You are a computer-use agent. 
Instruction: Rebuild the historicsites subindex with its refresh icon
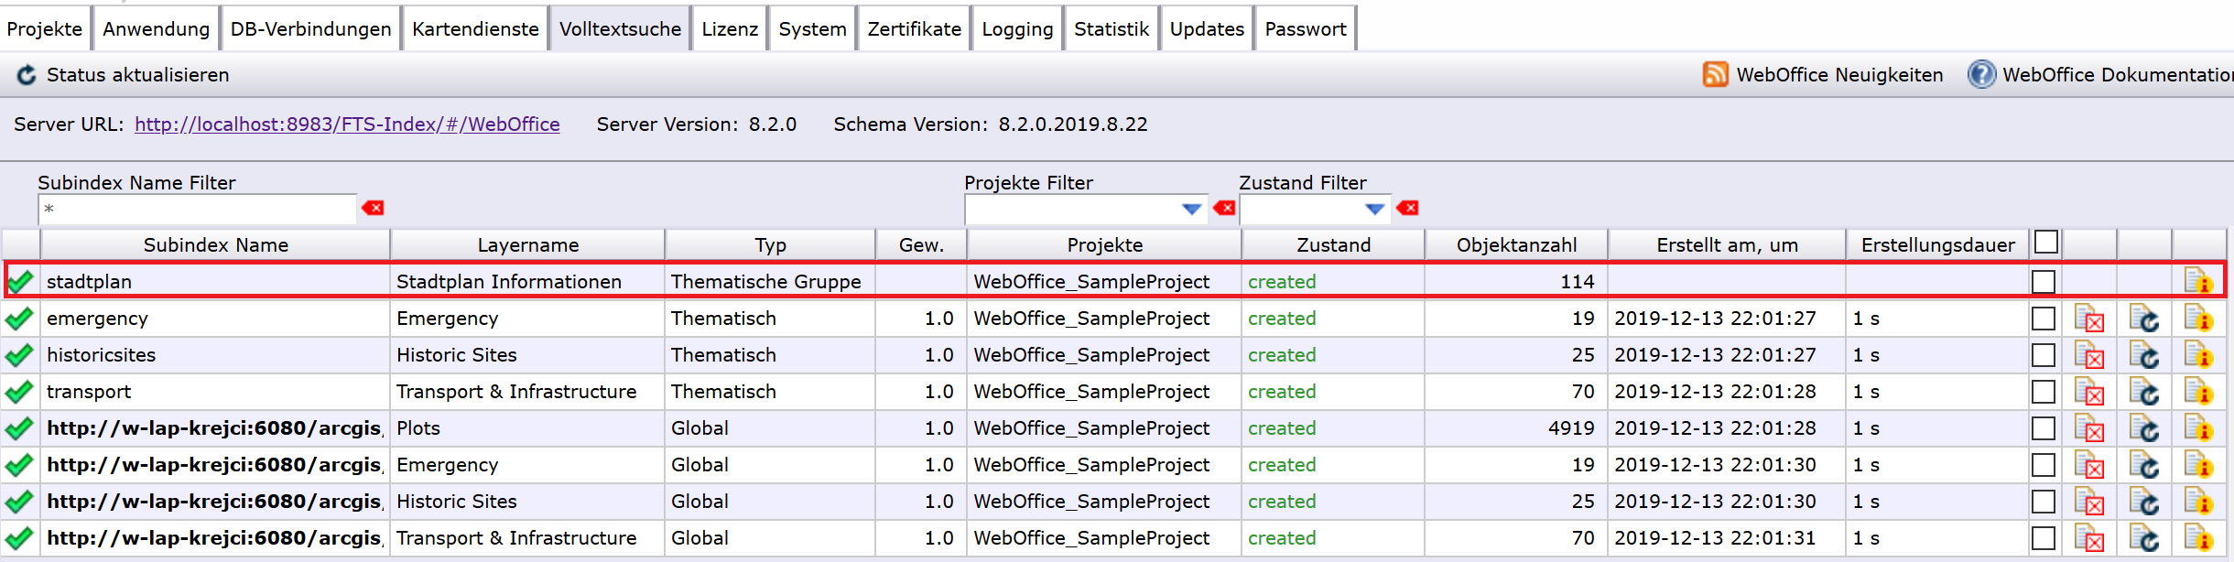2144,356
